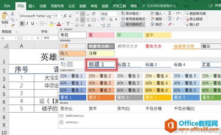Click the Percent Style icon
Screen dimensions: 221x135
[111, 20]
